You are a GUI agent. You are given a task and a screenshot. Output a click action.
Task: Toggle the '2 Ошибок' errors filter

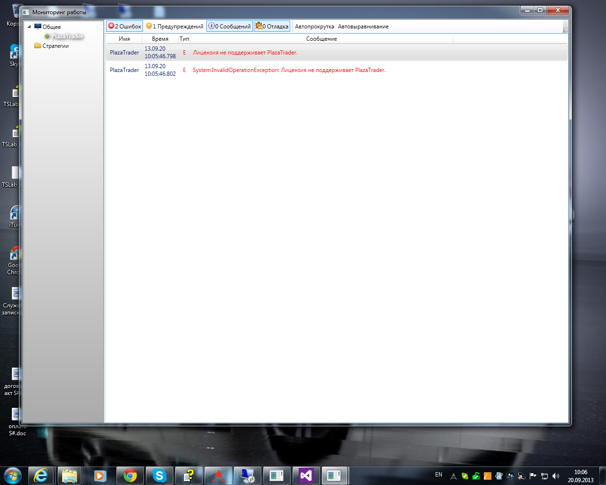coord(125,26)
